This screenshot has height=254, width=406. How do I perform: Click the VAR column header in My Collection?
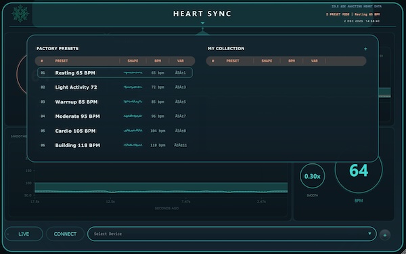click(315, 61)
